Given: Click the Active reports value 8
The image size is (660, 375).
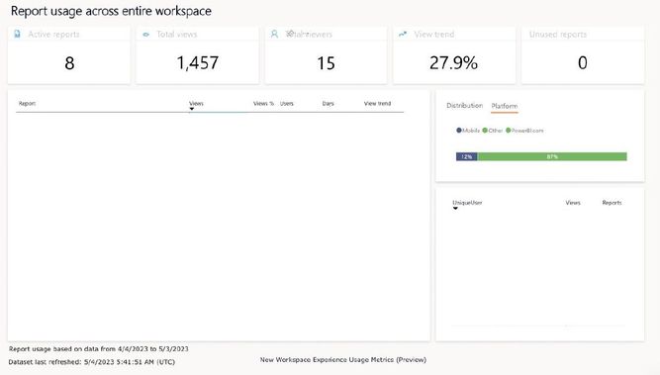Looking at the screenshot, I should click(x=69, y=63).
